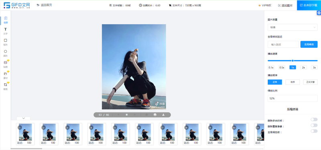
Task: Select frame 6 thumbnail
Action: tap(144, 134)
